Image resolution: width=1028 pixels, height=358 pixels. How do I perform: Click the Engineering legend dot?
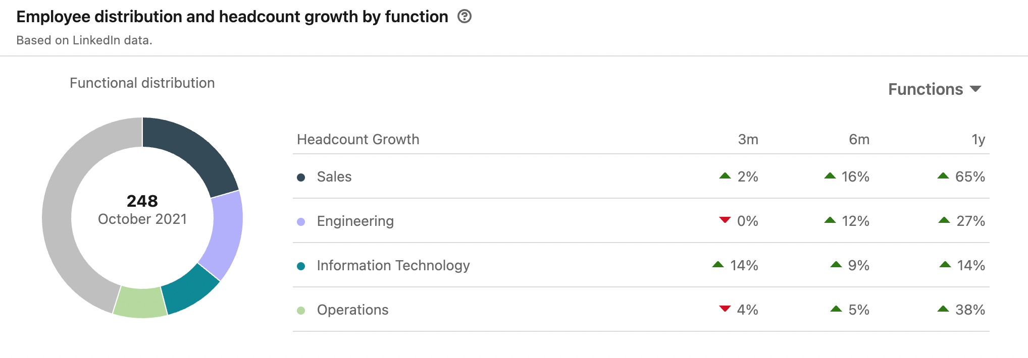click(x=301, y=222)
